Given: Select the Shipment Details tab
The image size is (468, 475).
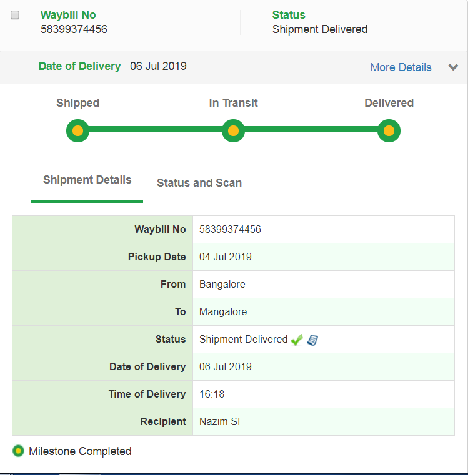Looking at the screenshot, I should (87, 180).
